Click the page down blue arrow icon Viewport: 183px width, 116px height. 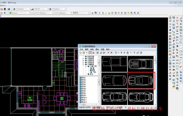(x=124, y=53)
